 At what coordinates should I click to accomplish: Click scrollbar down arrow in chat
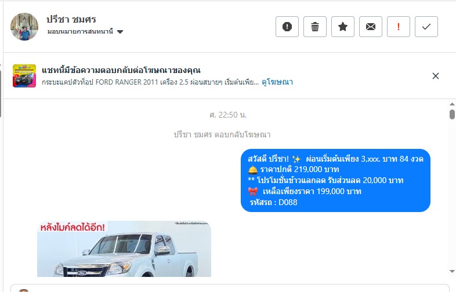point(452,271)
